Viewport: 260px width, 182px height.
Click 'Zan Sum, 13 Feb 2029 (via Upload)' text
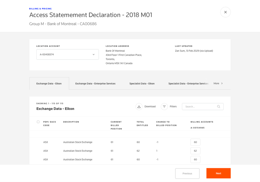coord(194,51)
